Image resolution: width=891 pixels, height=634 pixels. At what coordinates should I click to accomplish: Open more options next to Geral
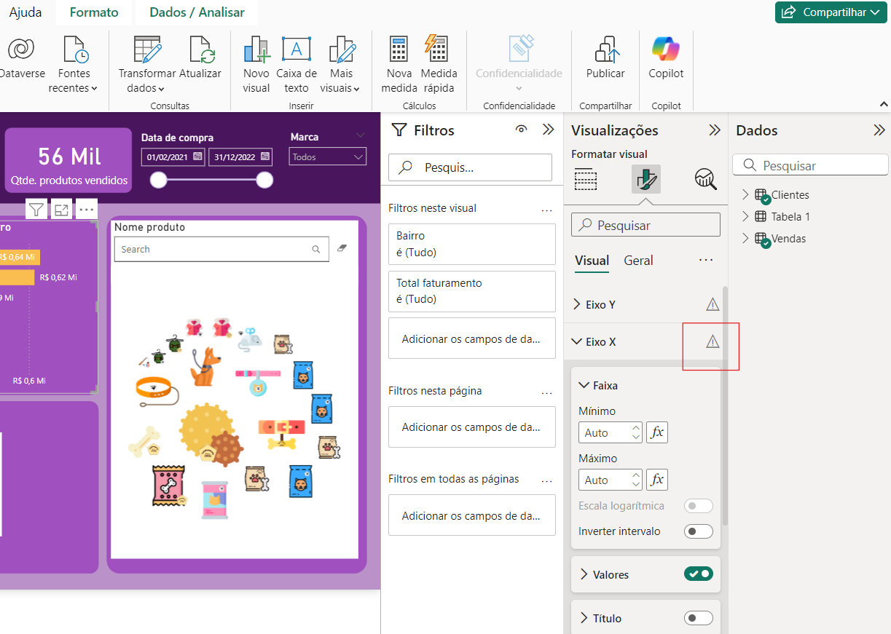(705, 260)
